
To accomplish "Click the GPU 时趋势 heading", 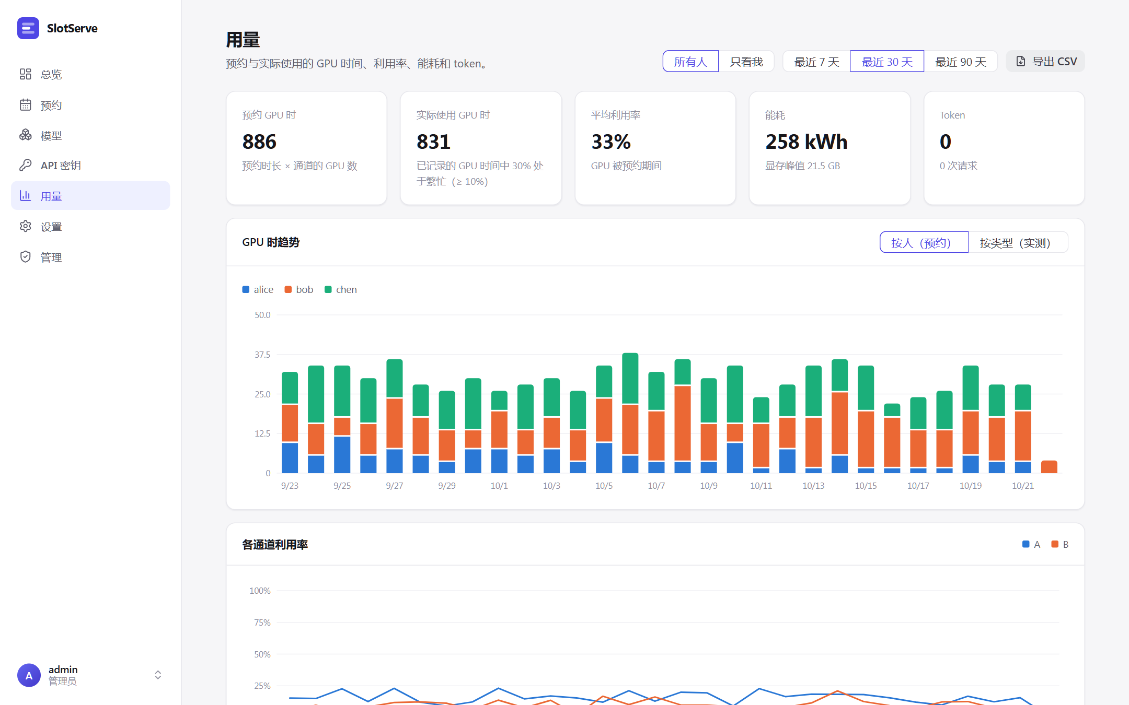I will coord(271,242).
